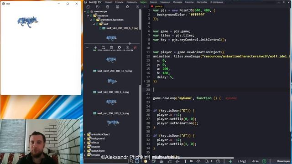The width and height of the screenshot is (292, 164).
Task: Open the gear settings above the project tree
Action: click(x=127, y=7)
